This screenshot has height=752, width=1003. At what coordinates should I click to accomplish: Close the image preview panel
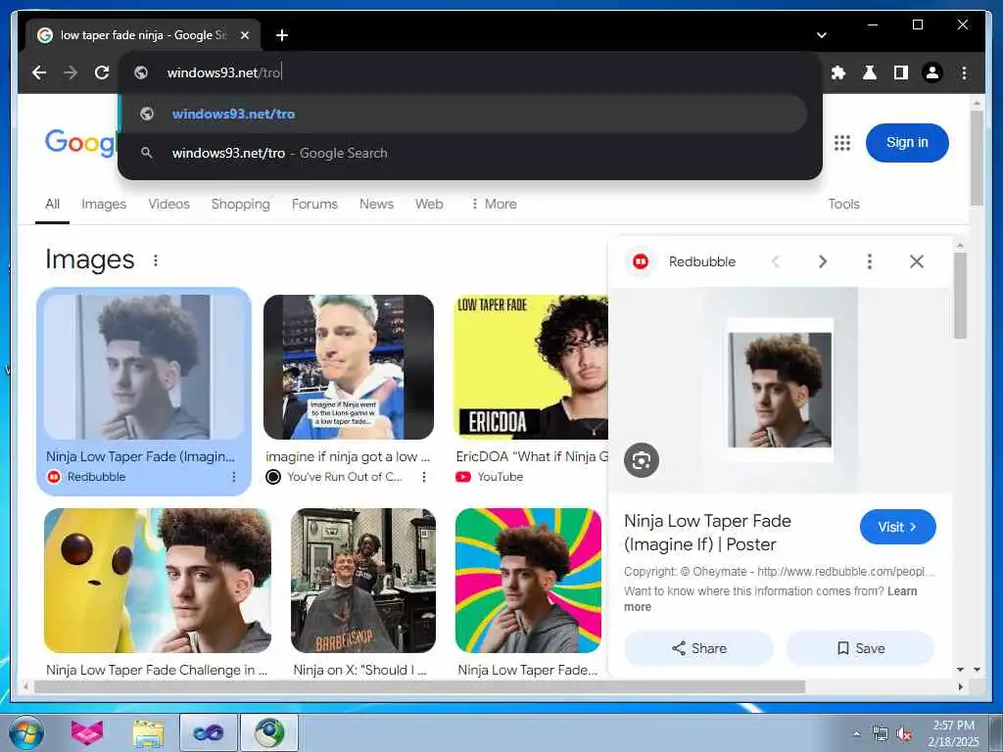click(x=917, y=261)
